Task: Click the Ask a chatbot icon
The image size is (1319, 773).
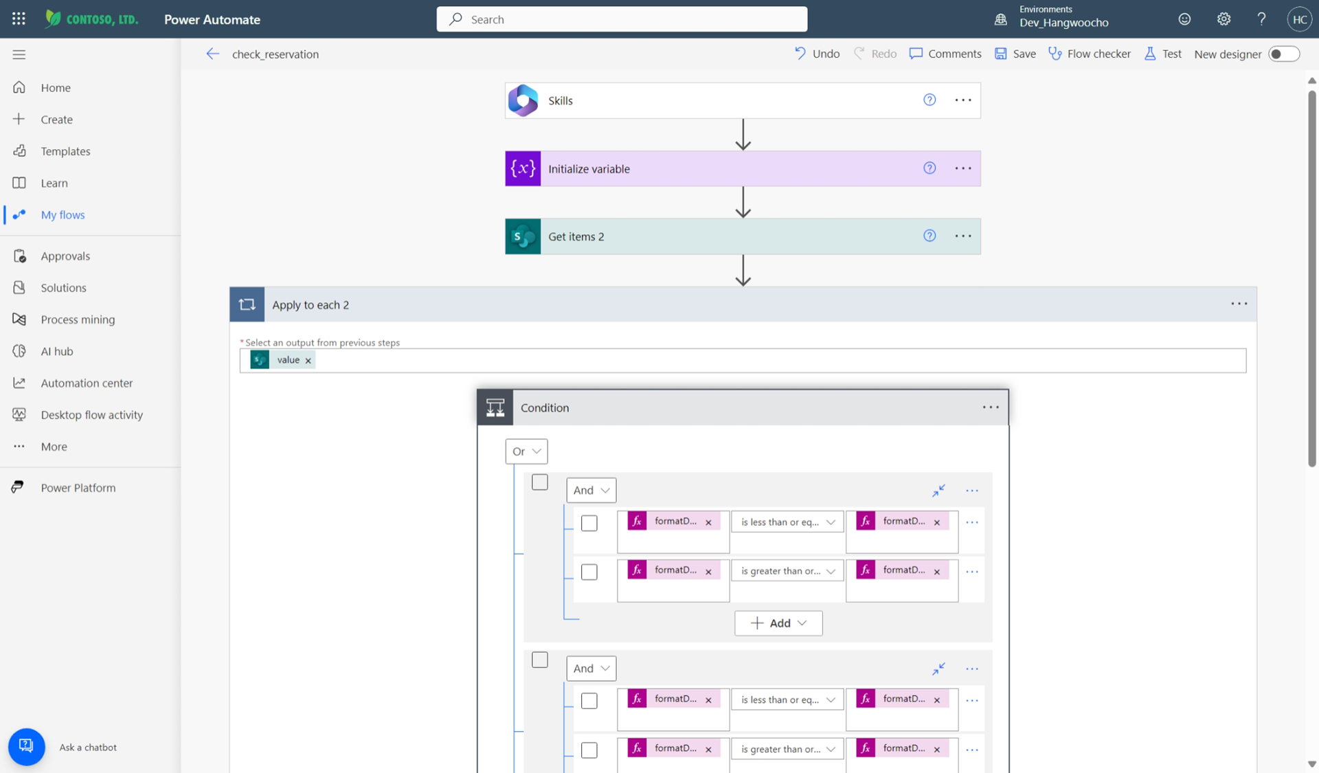Action: coord(26,746)
